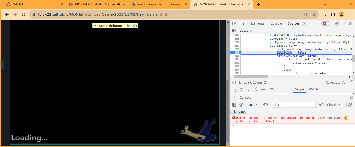355x147 pixels.
Task: Toggle the Sources file navigator sidebar
Action: point(234,31)
